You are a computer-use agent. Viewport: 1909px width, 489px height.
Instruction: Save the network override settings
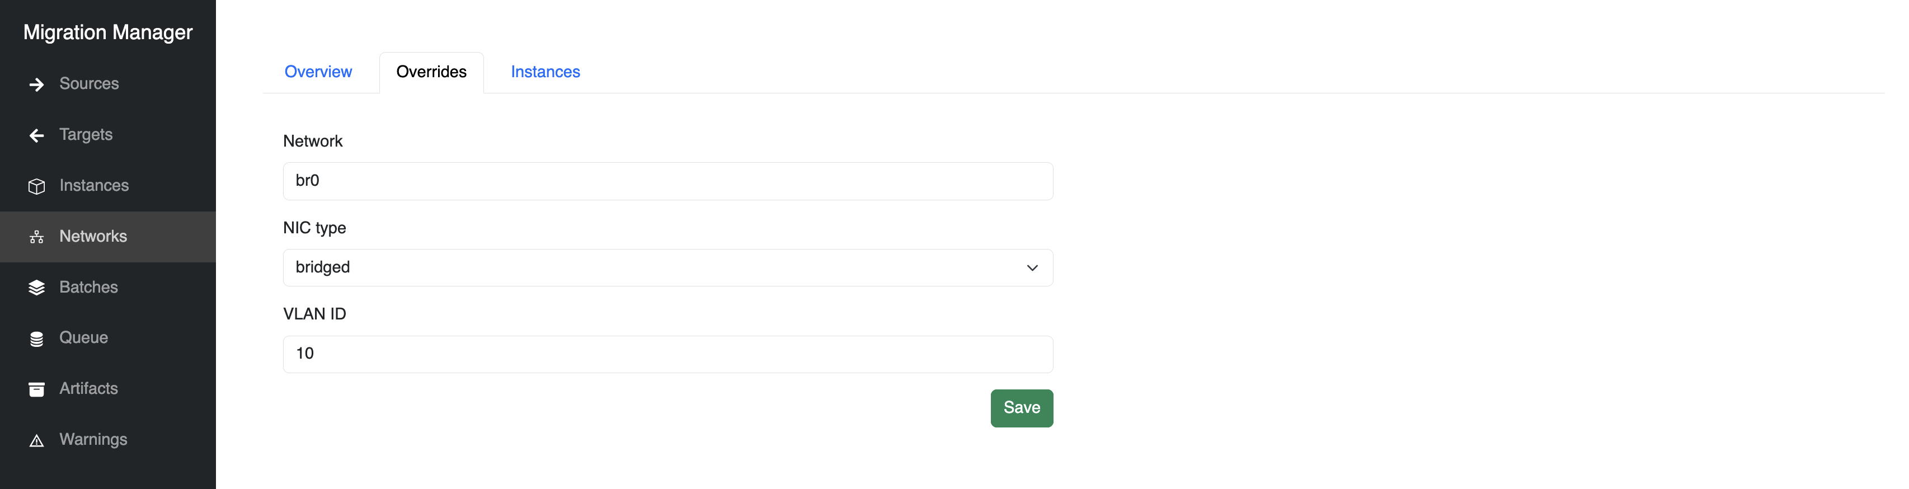coord(1021,407)
